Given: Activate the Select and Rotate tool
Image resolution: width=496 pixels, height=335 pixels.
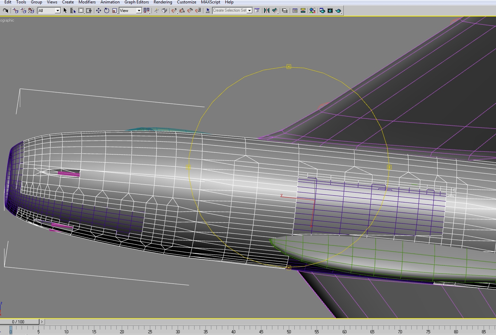Looking at the screenshot, I should coord(107,11).
